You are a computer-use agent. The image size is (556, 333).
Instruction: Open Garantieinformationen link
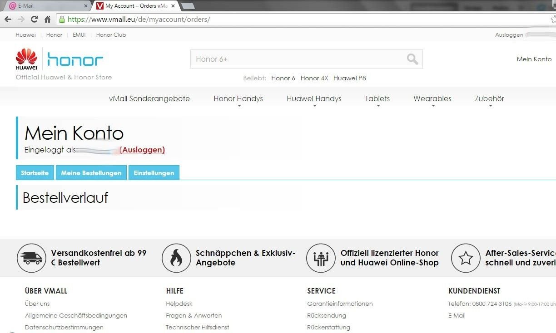(x=340, y=304)
